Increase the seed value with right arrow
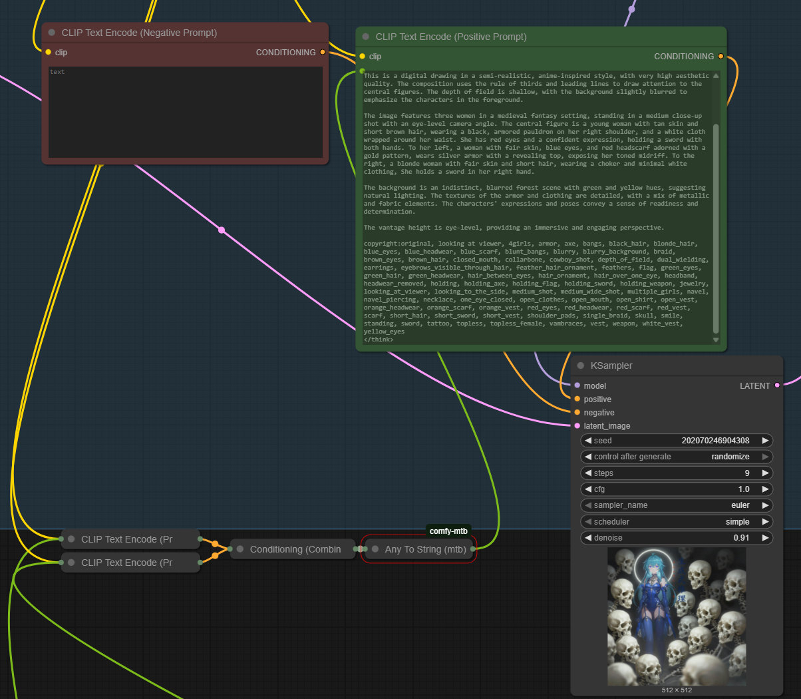 [765, 441]
